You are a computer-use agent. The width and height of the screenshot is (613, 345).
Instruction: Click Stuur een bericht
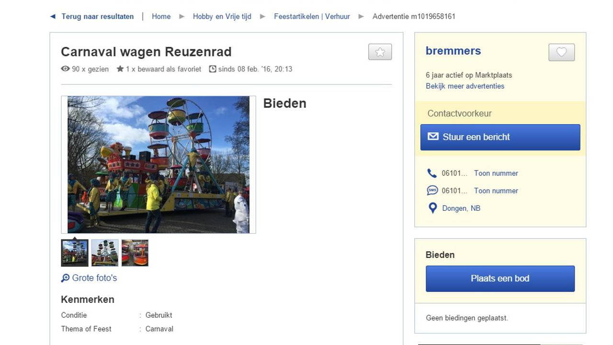pyautogui.click(x=500, y=137)
